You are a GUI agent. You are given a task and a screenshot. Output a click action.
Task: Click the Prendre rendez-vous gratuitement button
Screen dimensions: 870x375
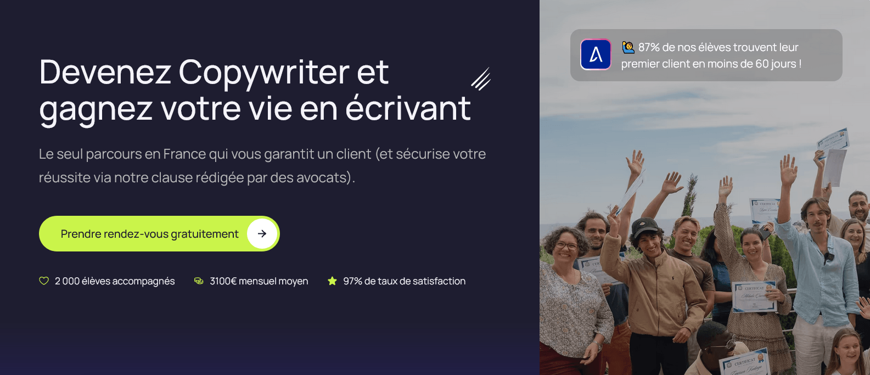pos(159,233)
